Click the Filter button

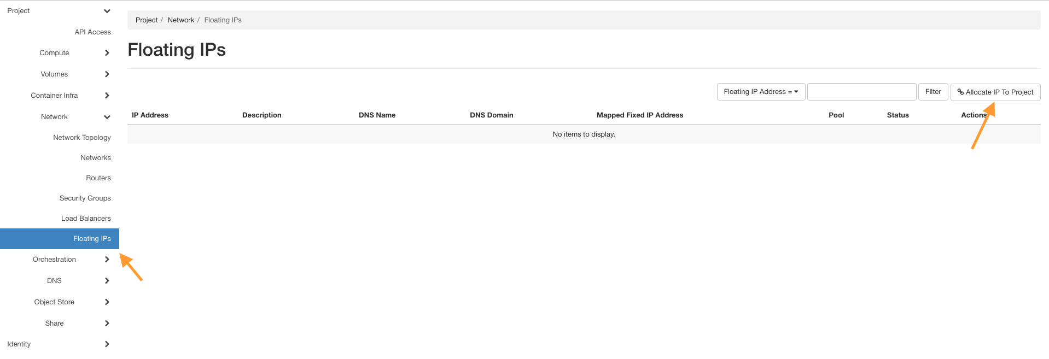click(933, 92)
